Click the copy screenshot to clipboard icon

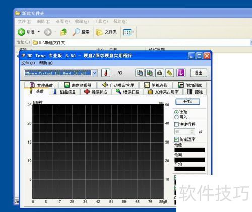150,73
